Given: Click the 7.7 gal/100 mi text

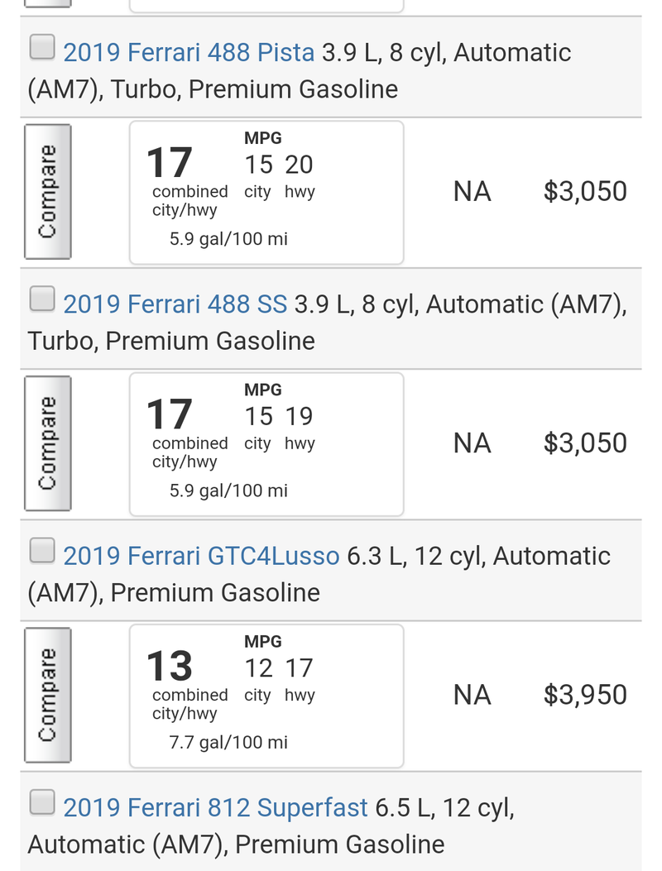Looking at the screenshot, I should (228, 742).
